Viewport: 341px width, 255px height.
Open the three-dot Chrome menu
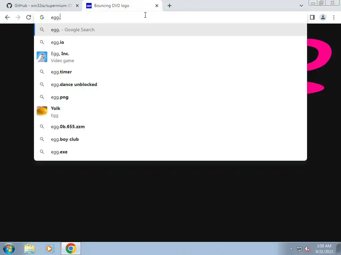[x=334, y=17]
